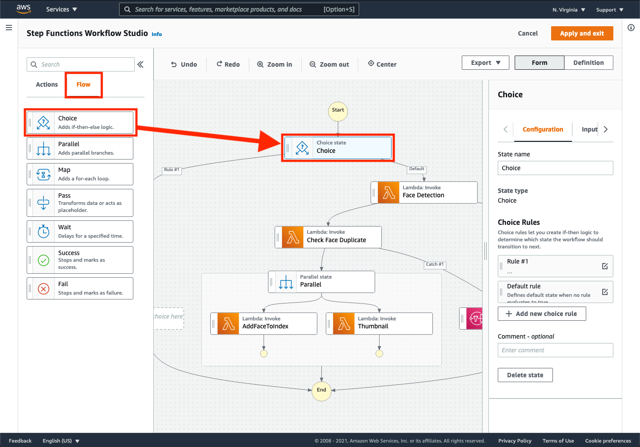640x447 pixels.
Task: Open the N. Virginia region dropdown
Action: [x=569, y=10]
